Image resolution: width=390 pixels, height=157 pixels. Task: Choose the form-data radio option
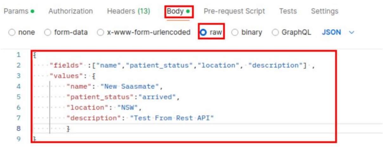click(x=48, y=33)
